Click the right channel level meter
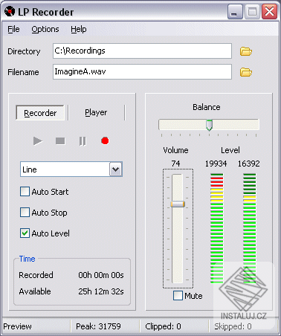Viewport: 281px width, 336px height. (249, 228)
